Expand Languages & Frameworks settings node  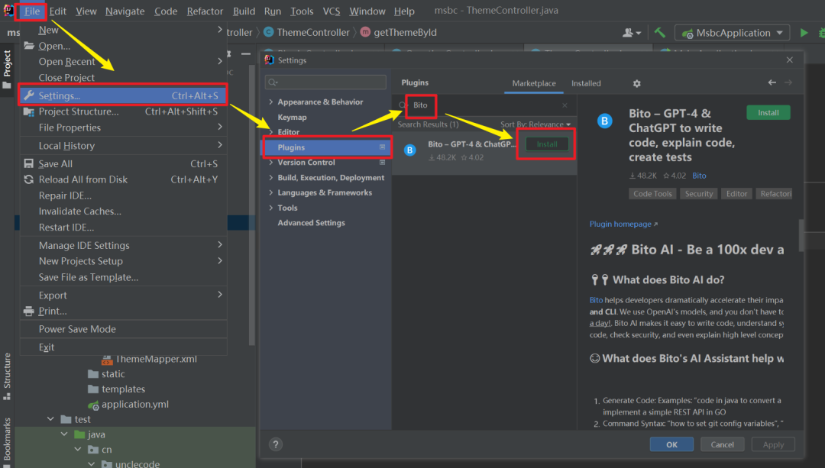point(271,193)
